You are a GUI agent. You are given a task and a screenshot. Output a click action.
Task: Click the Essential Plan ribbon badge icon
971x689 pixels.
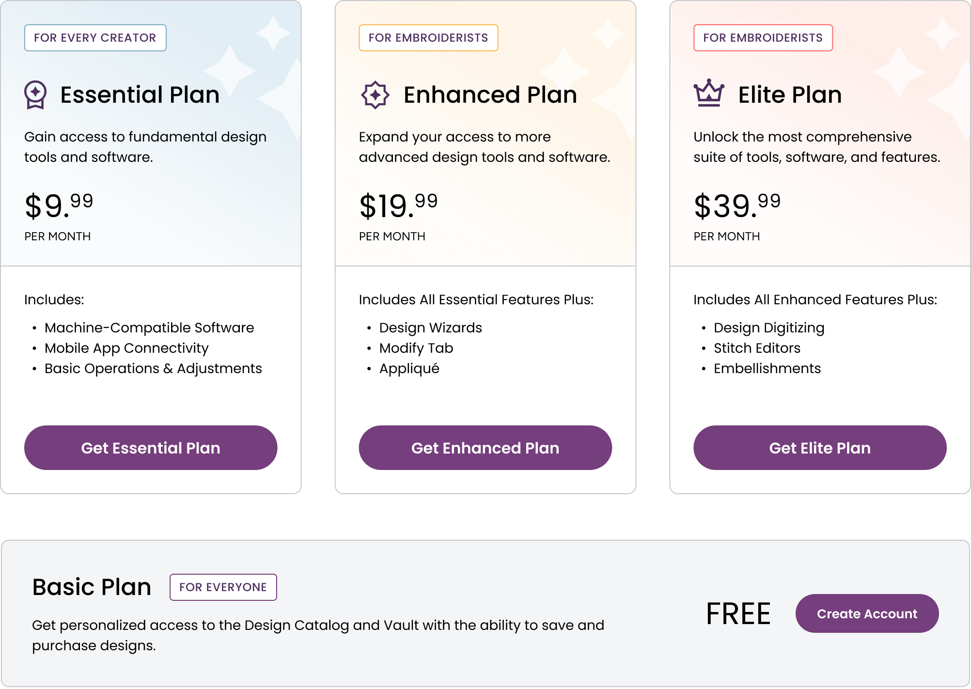click(x=35, y=94)
